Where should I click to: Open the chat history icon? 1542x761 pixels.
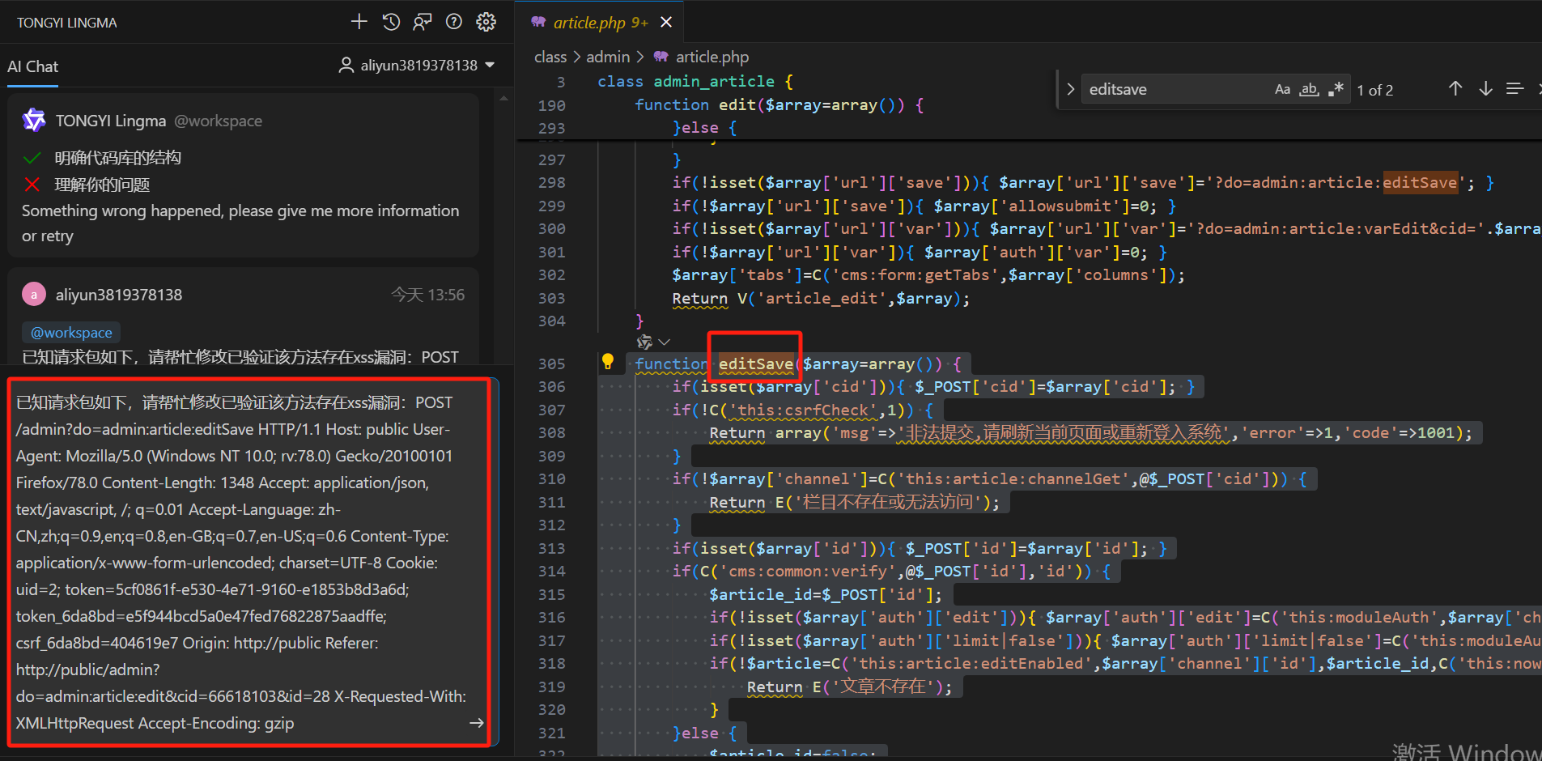pos(391,22)
